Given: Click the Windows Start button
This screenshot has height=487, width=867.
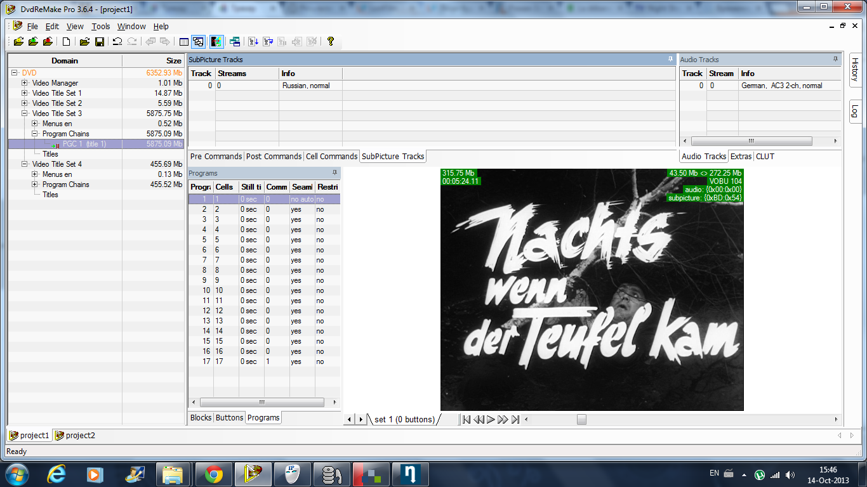Looking at the screenshot, I should click(x=17, y=474).
